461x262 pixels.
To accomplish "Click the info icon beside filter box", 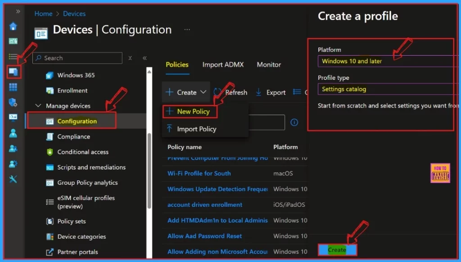I will 294,122.
